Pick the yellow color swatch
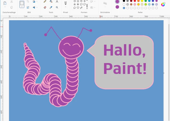 [x=142, y=1]
